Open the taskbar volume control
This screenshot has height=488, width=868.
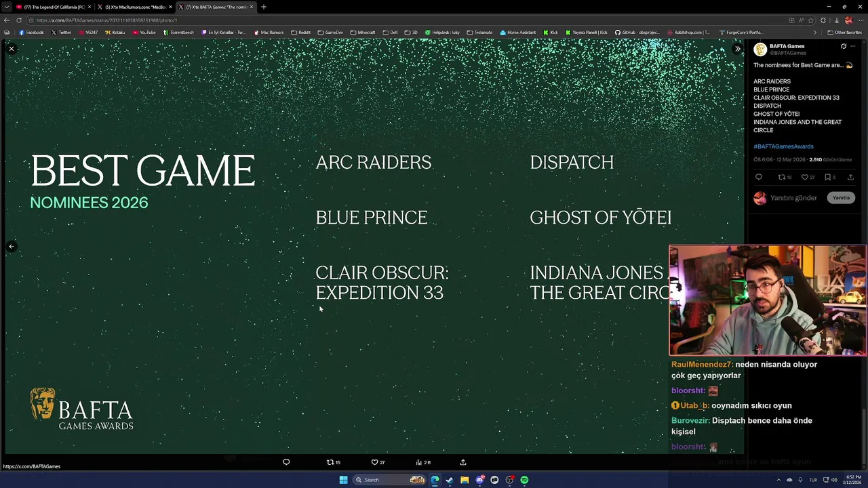(834, 480)
